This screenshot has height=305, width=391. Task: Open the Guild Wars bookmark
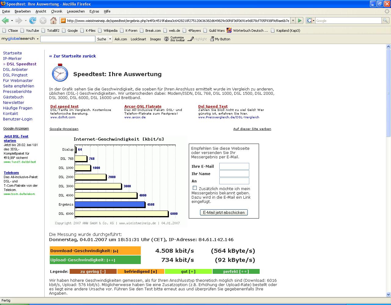click(x=214, y=31)
